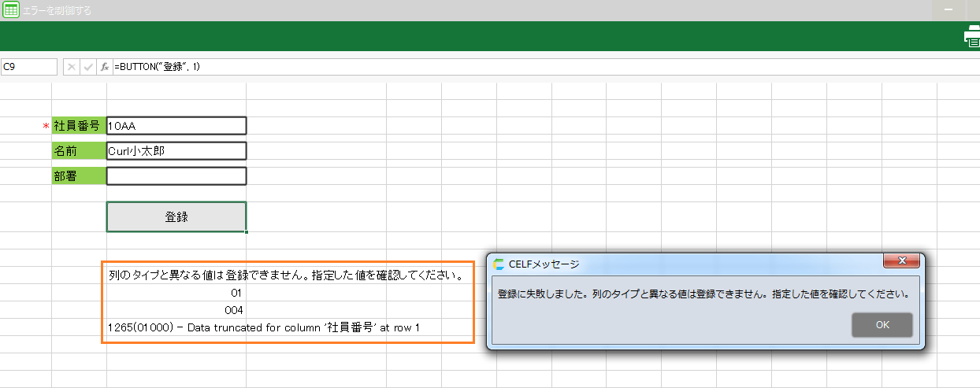The height and width of the screenshot is (388, 980).
Task: Cancel formula entry with X icon
Action: point(72,67)
